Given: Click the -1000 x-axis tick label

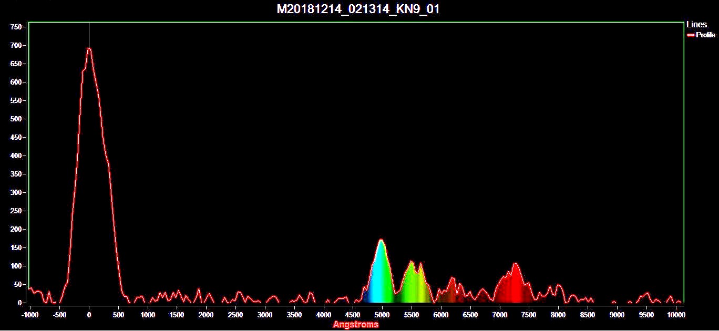Looking at the screenshot, I should (30, 315).
